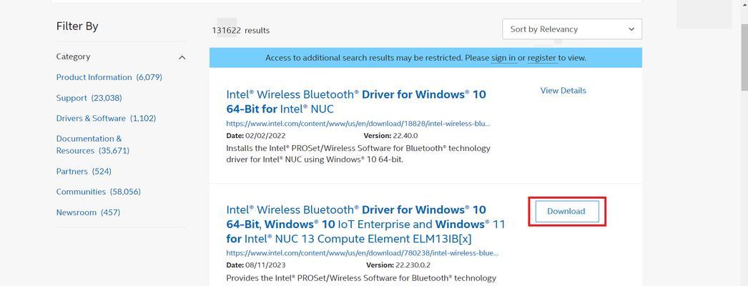Screen dimensions: 748x286
Task: Filter results by Newsroom category
Action: (88, 212)
